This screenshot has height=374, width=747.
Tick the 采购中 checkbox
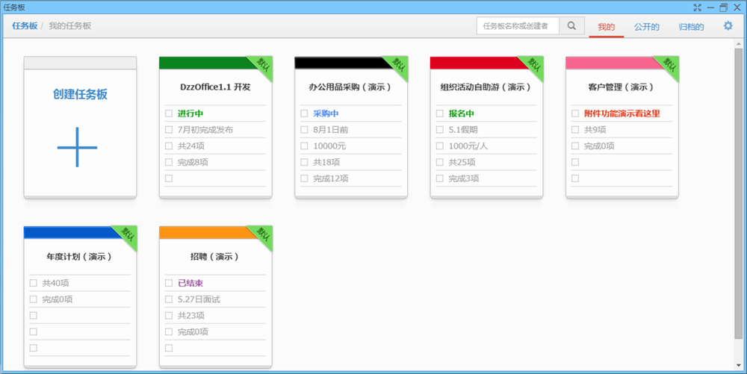click(x=304, y=113)
